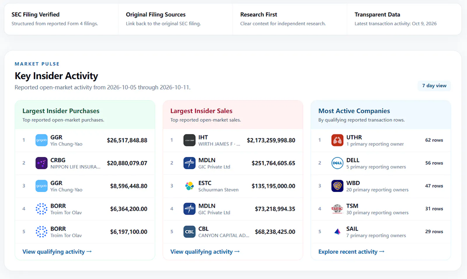The height and width of the screenshot is (279, 467).
Task: Click the CRBG purple company logo
Action: coord(41,163)
